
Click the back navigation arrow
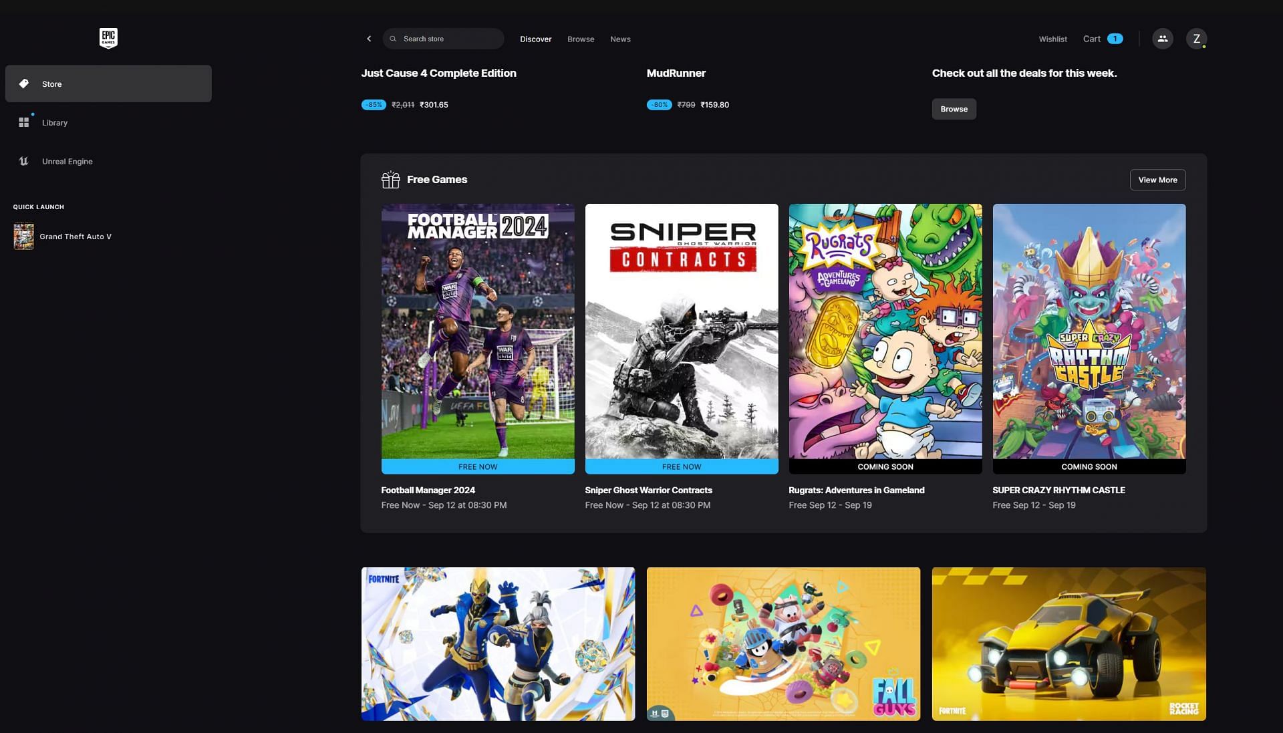[x=370, y=38]
